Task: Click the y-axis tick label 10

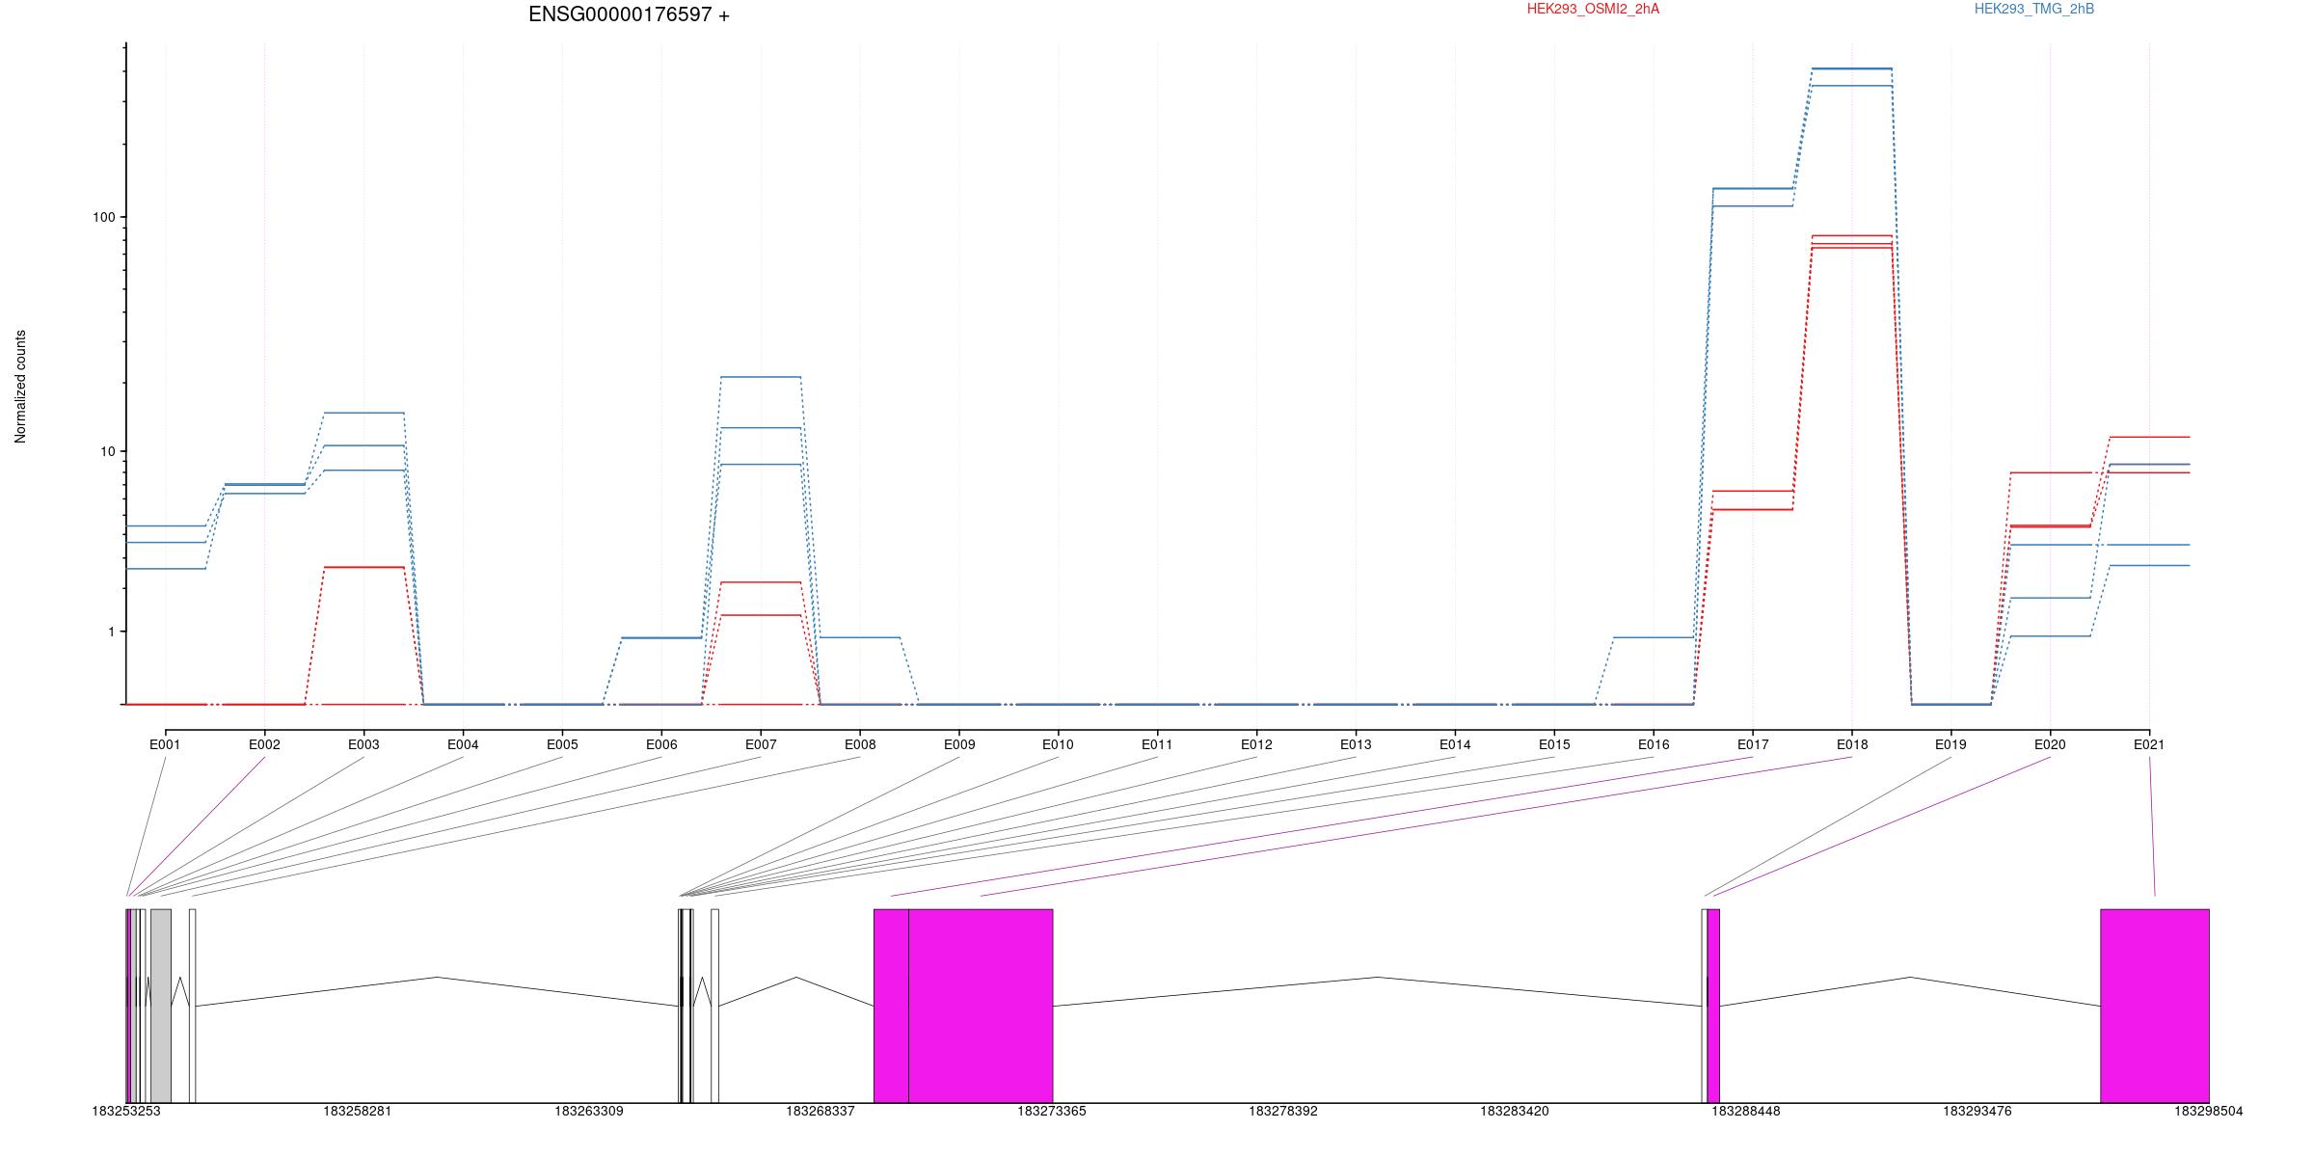Action: coord(107,451)
